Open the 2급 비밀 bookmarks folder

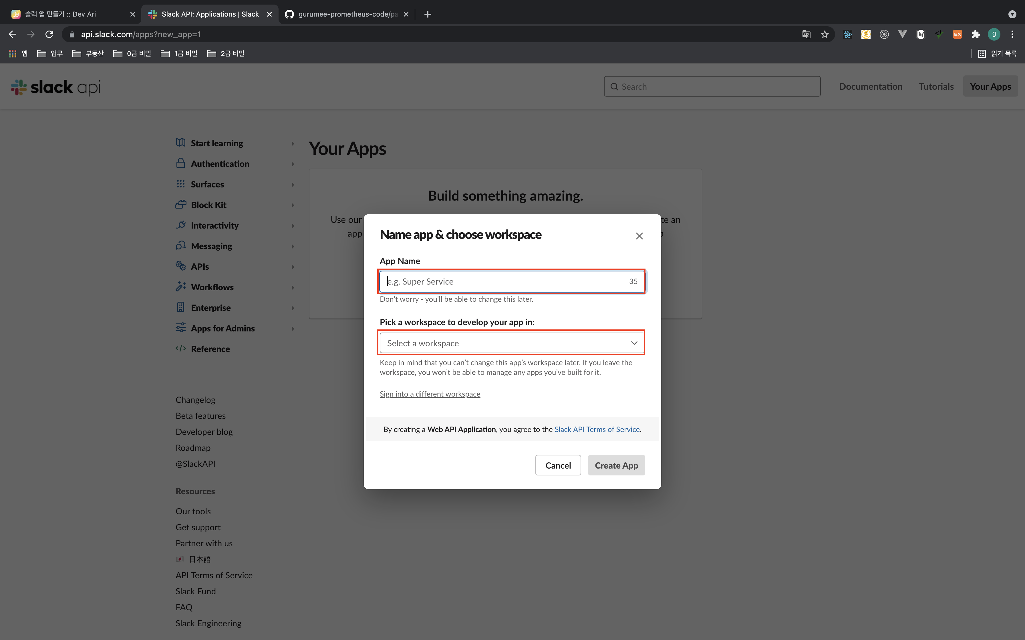226,53
